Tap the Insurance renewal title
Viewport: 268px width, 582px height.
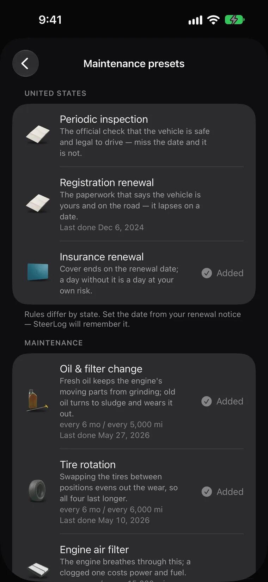[102, 257]
